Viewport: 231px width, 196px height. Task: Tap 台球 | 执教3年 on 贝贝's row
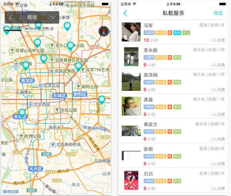click(212, 173)
